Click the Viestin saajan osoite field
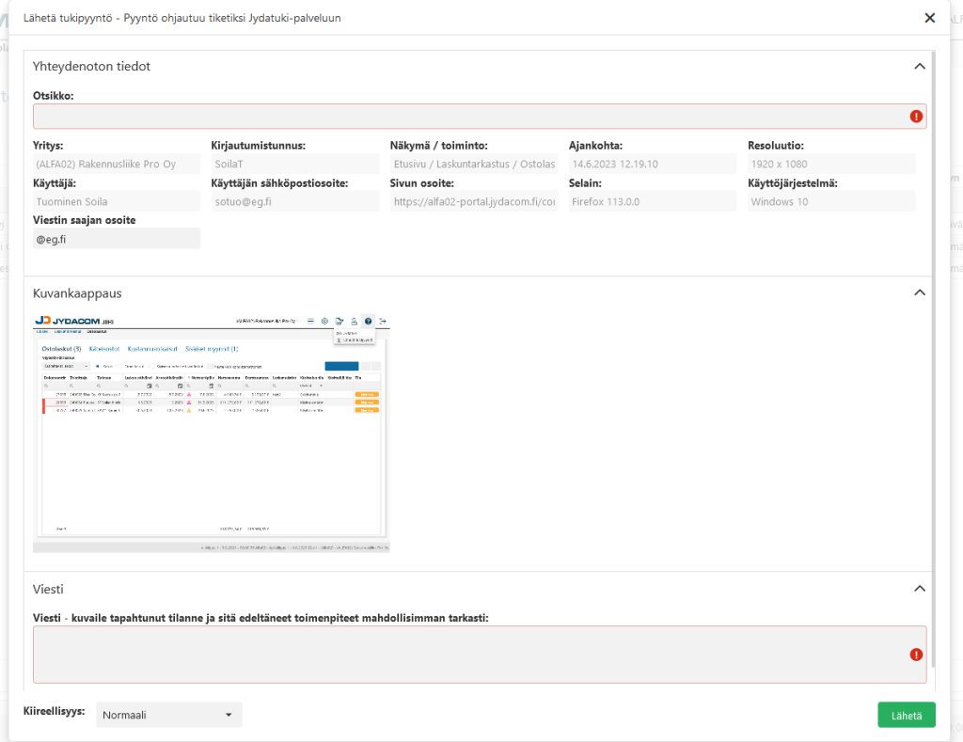This screenshot has height=742, width=963. 117,239
